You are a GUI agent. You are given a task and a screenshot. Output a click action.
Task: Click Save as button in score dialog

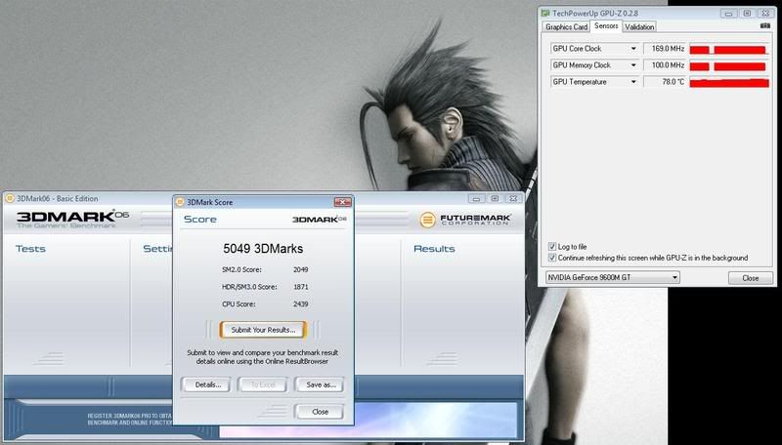tap(321, 384)
